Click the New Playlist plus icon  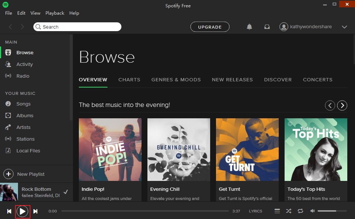[x=8, y=174]
